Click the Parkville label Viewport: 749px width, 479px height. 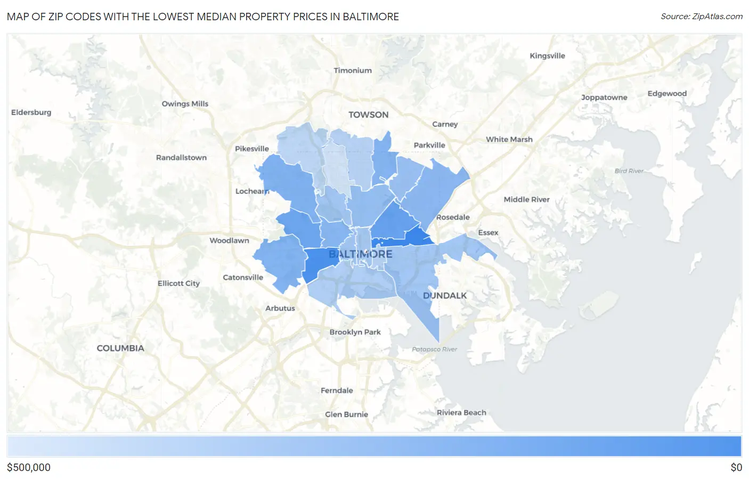pos(429,145)
